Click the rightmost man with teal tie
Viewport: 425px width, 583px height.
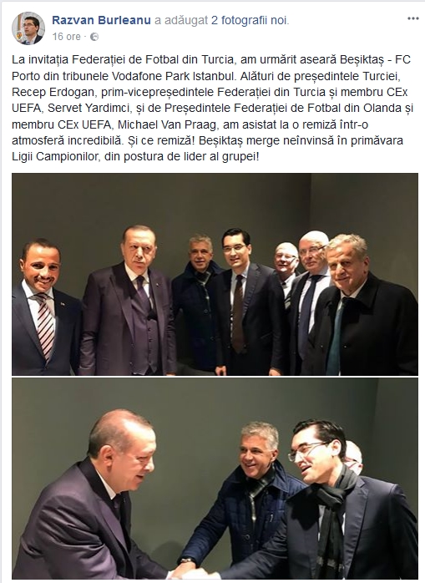point(361,305)
